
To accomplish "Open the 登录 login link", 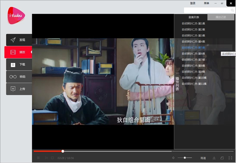I will tap(193, 3).
